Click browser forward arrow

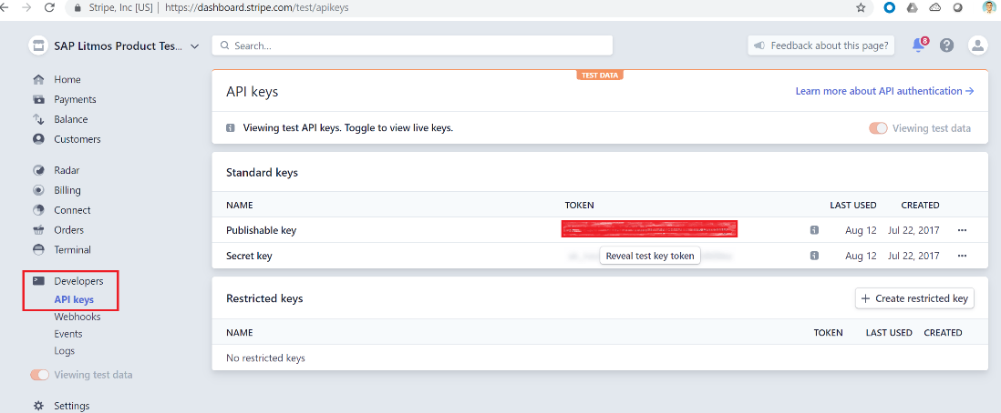[26, 7]
